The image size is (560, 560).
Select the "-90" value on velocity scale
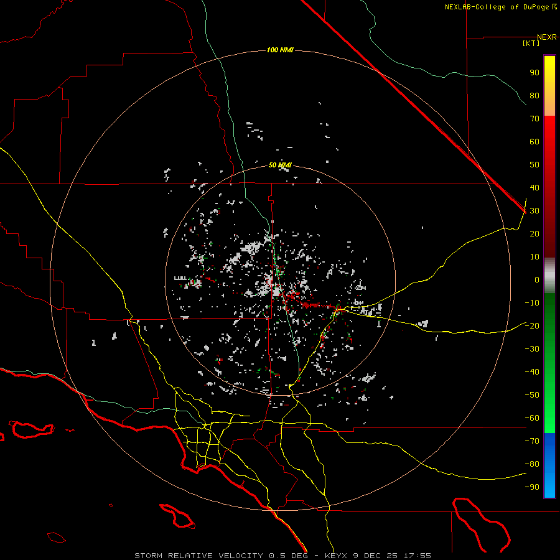pos(532,487)
